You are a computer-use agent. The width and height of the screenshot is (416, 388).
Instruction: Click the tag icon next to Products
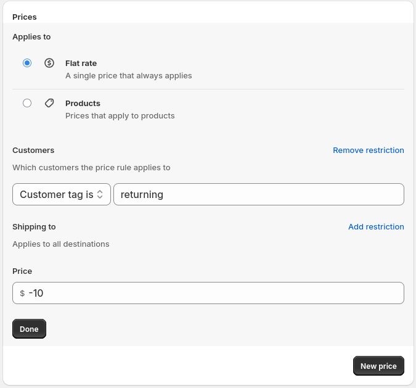point(49,103)
